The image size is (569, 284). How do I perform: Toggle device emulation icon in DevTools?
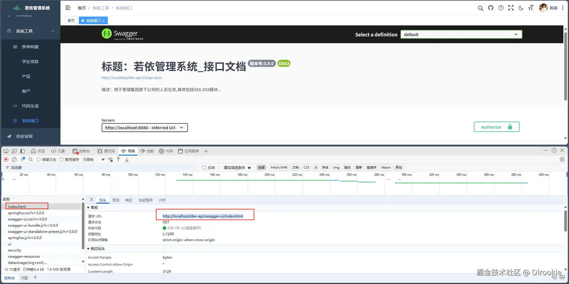14,151
